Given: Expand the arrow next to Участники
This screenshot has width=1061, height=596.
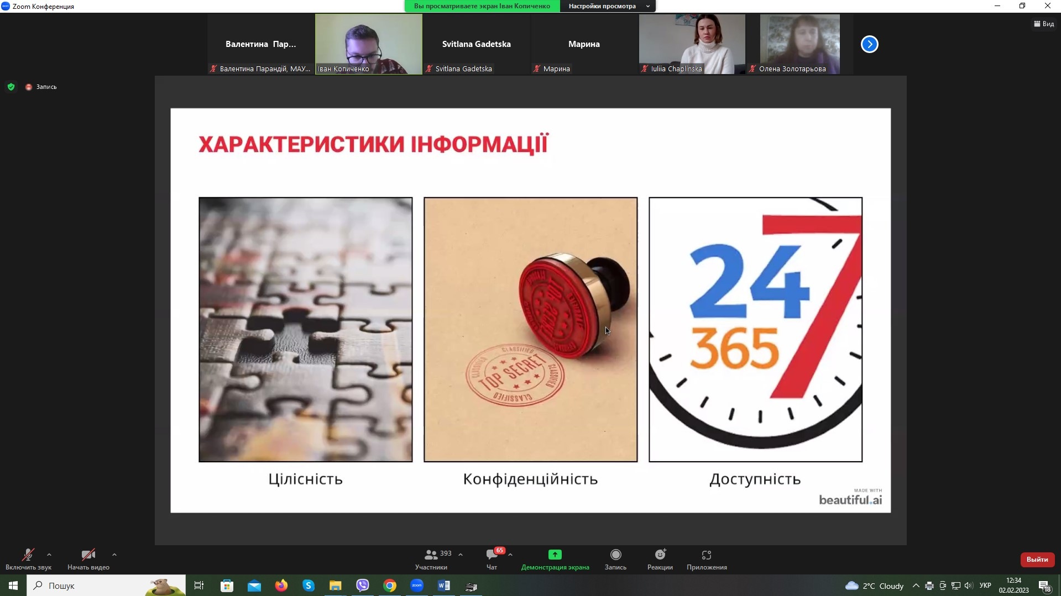Looking at the screenshot, I should (461, 555).
